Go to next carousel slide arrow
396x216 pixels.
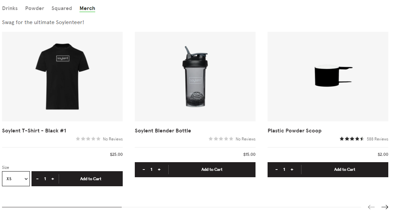[x=385, y=207]
